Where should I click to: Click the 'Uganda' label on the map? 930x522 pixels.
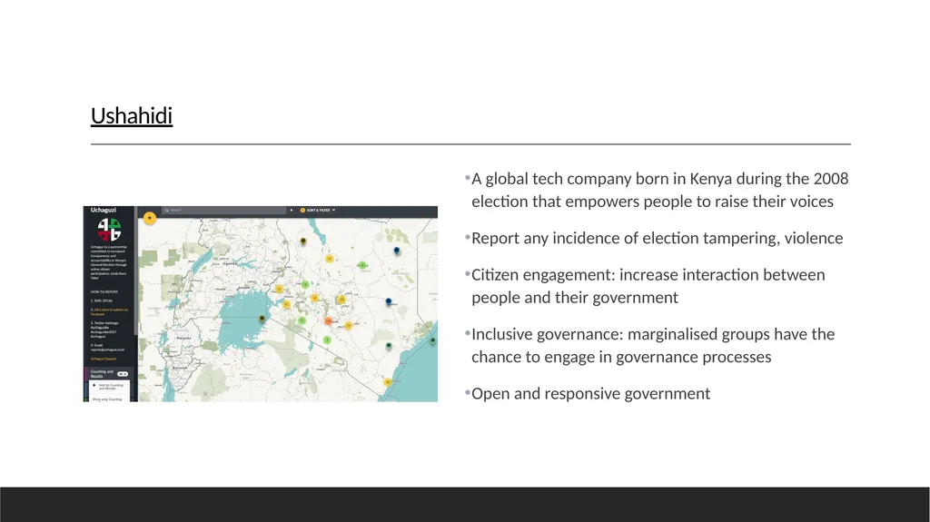(230, 263)
